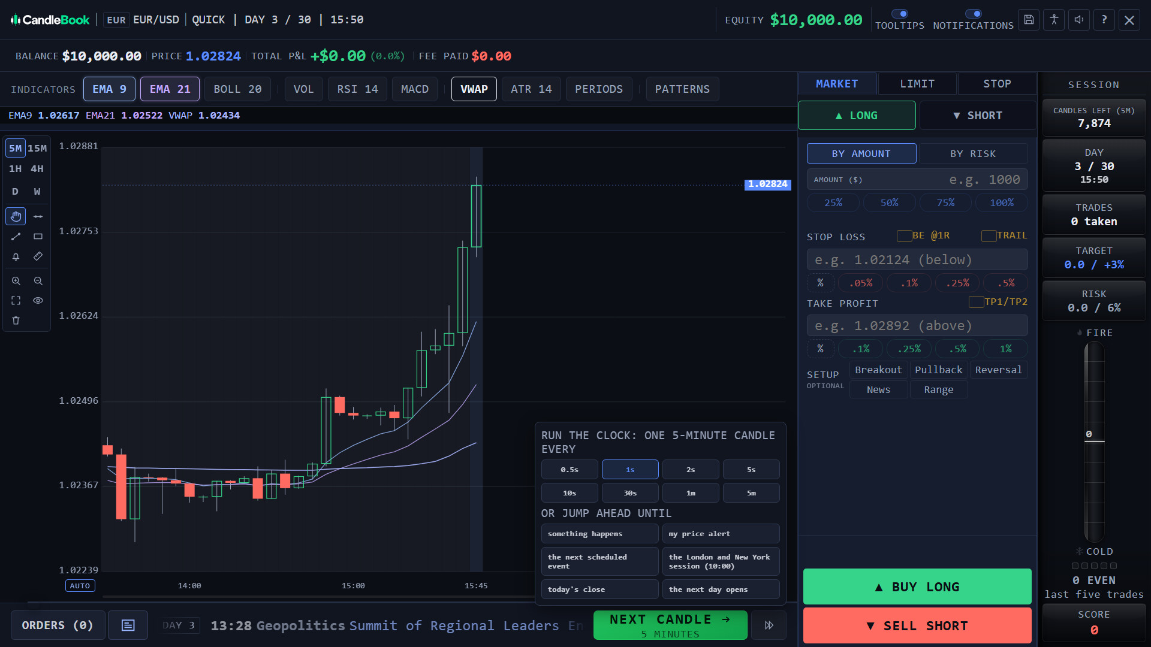Select the LONG direction
Viewport: 1151px width, 647px height.
tap(857, 116)
